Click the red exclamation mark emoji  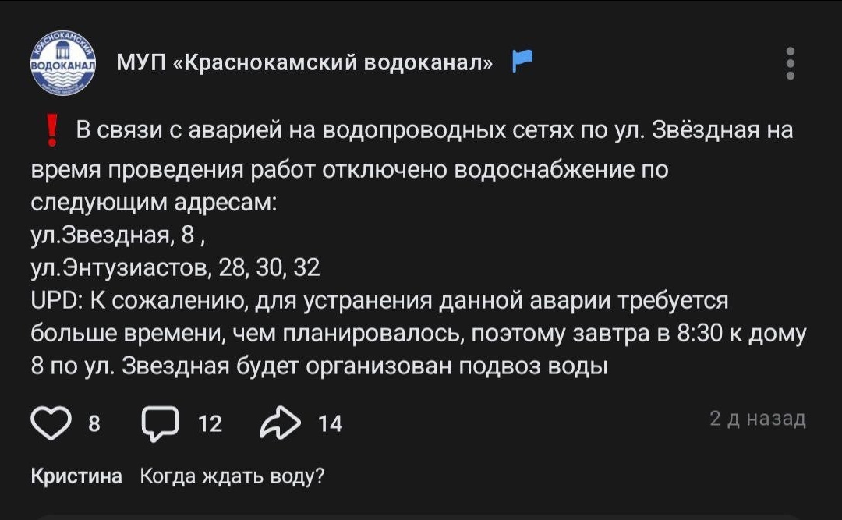(52, 130)
